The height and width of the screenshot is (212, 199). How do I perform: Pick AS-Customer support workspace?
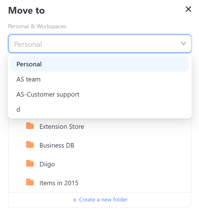tap(100, 94)
